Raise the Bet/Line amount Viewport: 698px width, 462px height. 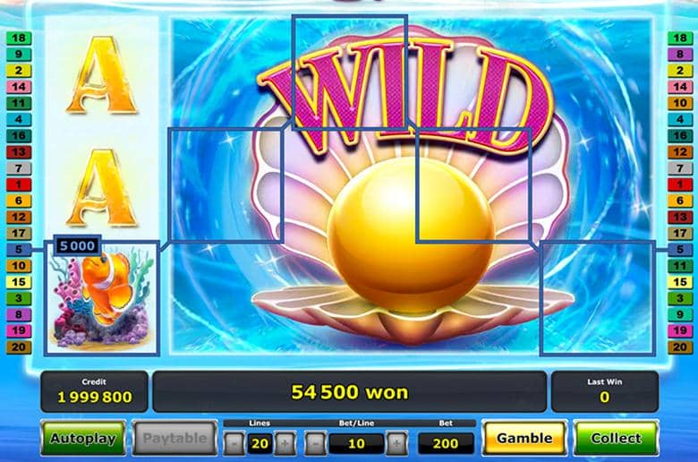[x=396, y=444]
